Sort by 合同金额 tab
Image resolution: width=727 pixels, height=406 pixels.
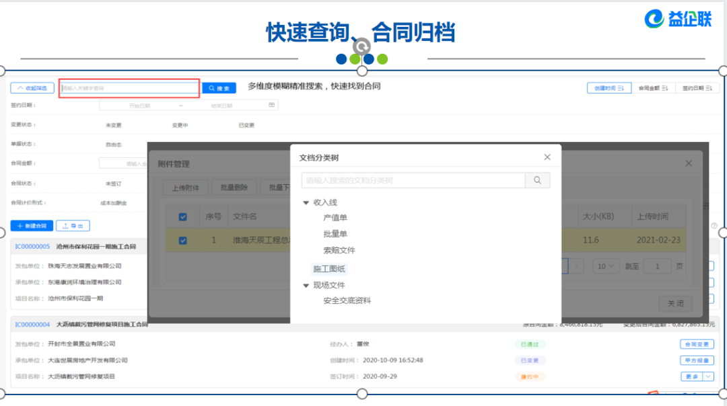tap(653, 88)
